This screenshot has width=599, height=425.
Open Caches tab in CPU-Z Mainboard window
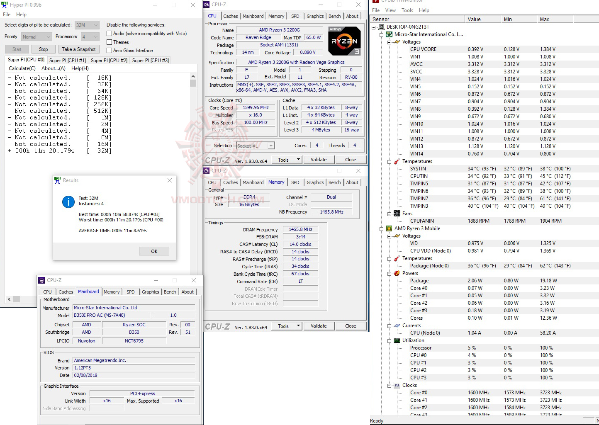(66, 292)
